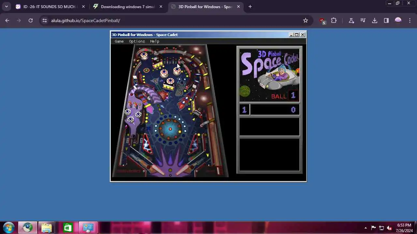Open Chrome Labs flask icon
Viewport: 417px width, 234px height.
(351, 20)
